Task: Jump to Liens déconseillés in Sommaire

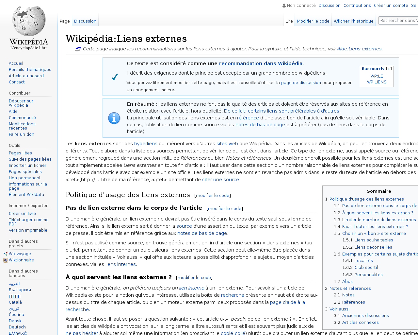Action: [373, 247]
